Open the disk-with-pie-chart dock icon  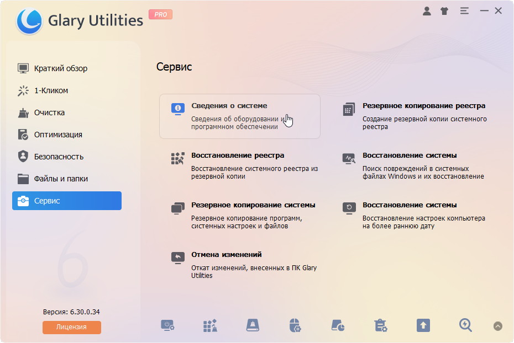coord(338,326)
